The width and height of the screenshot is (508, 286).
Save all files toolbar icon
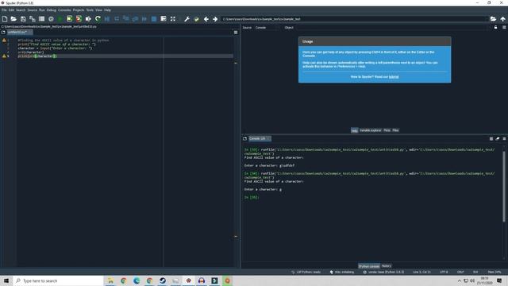coord(33,19)
